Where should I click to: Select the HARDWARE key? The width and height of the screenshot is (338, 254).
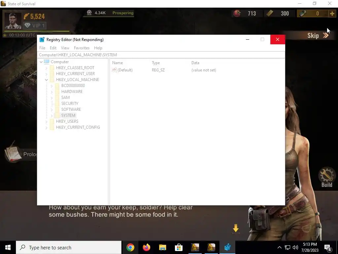pos(72,91)
